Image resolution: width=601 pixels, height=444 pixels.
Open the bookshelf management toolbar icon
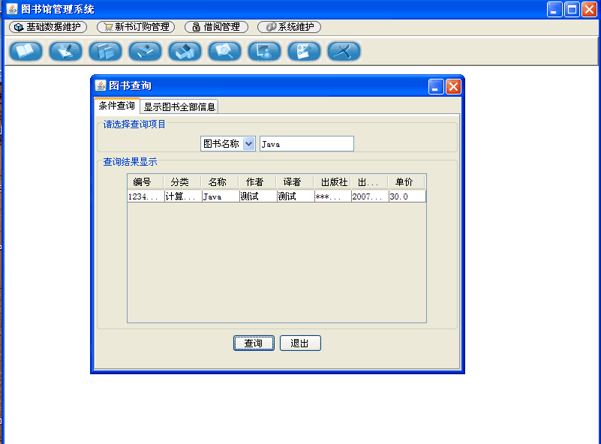(x=105, y=51)
